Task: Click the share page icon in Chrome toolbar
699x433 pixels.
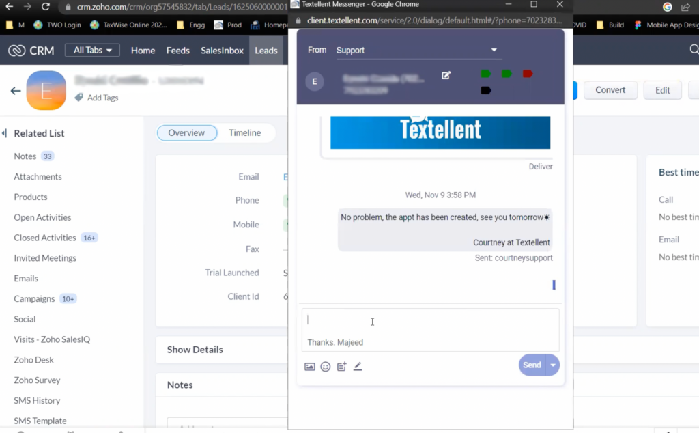Action: click(685, 7)
